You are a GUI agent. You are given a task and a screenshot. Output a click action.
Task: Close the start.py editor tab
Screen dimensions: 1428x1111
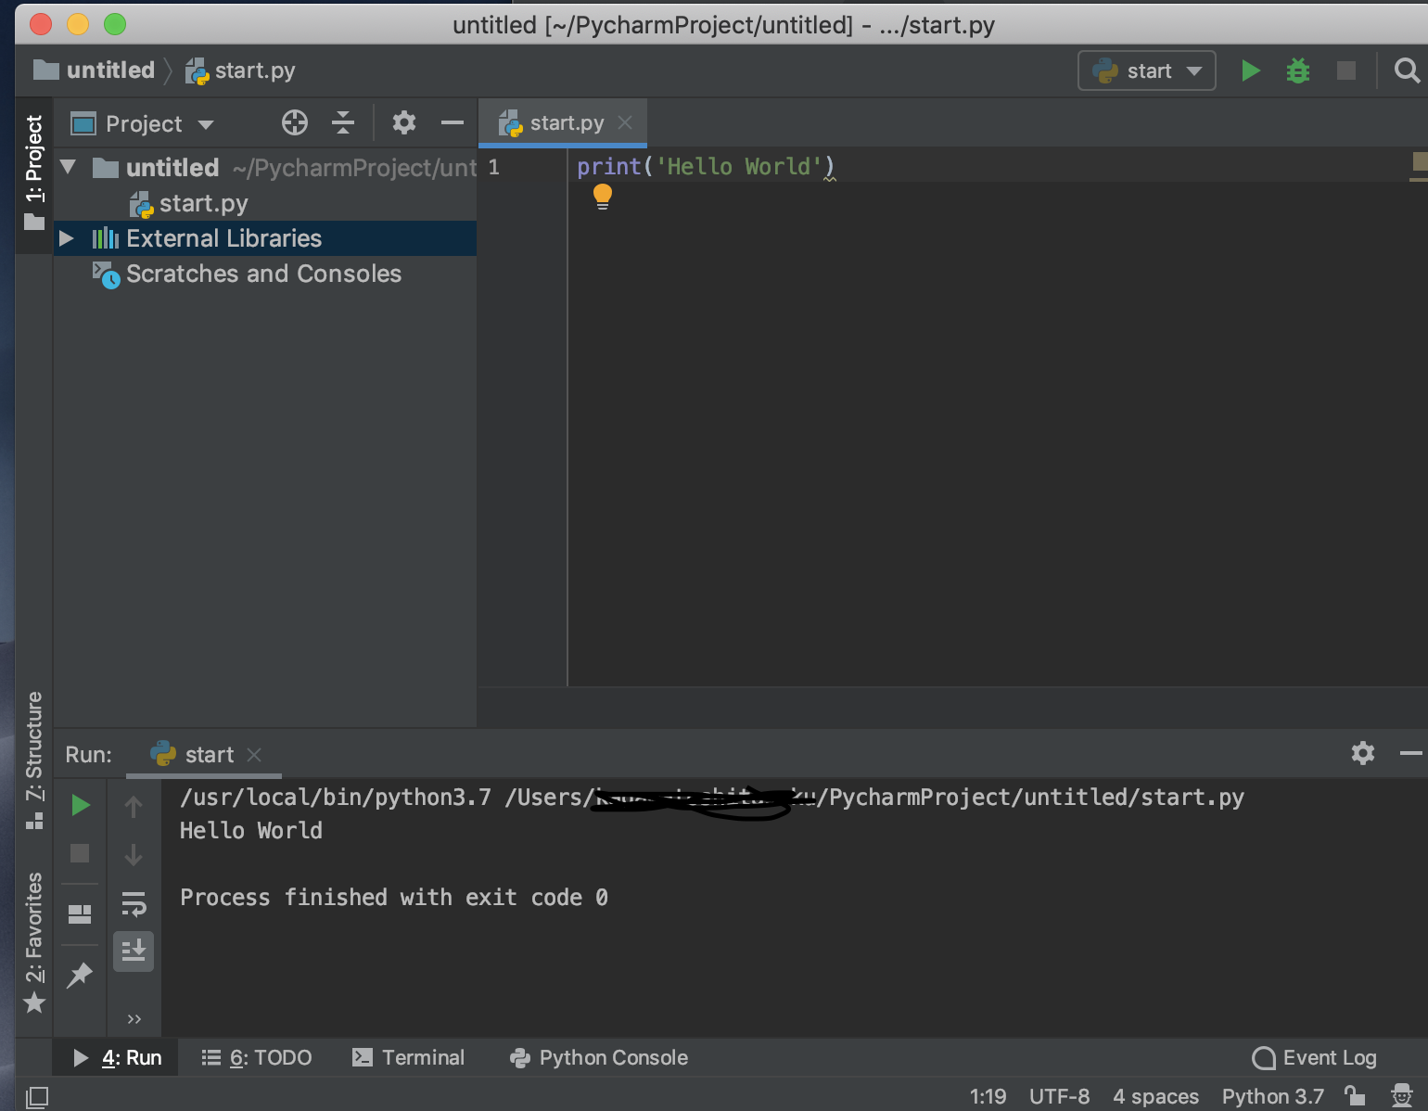tap(625, 122)
